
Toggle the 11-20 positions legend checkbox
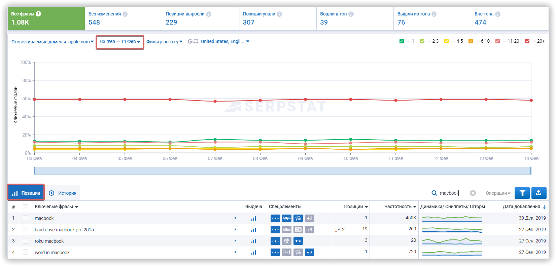click(498, 41)
